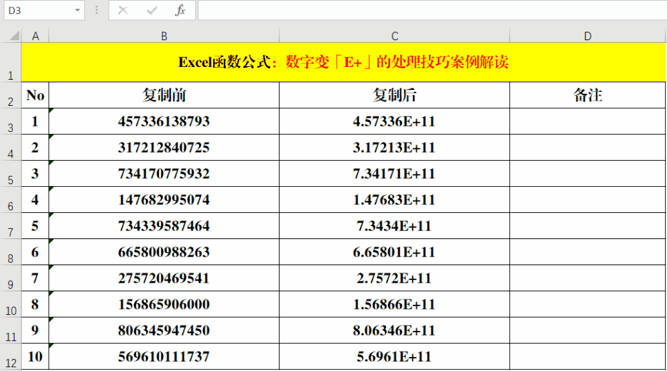Click inside the formula bar input
667x371 pixels.
click(432, 10)
